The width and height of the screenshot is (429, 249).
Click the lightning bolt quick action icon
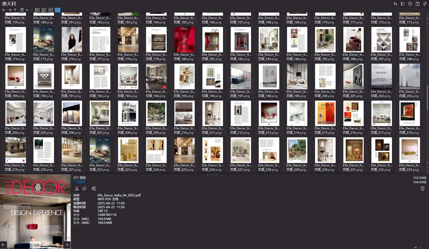click(425, 4)
